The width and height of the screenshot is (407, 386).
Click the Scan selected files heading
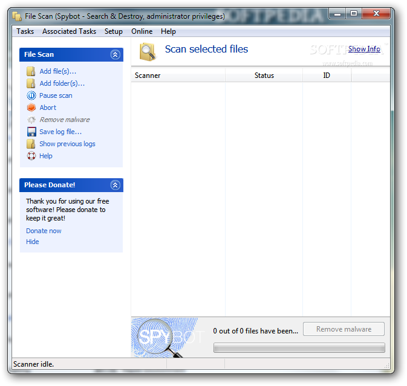[206, 50]
